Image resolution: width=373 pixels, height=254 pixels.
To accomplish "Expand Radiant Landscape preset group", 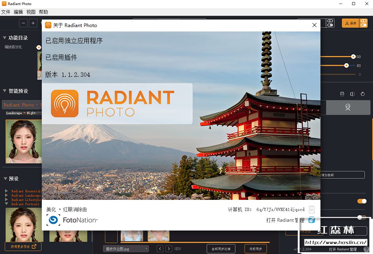I will click(x=6, y=195).
